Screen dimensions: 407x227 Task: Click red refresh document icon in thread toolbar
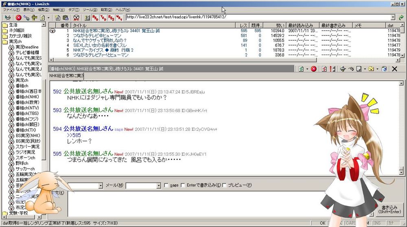pos(324,69)
